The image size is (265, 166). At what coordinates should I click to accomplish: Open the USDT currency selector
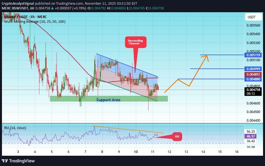(253, 17)
